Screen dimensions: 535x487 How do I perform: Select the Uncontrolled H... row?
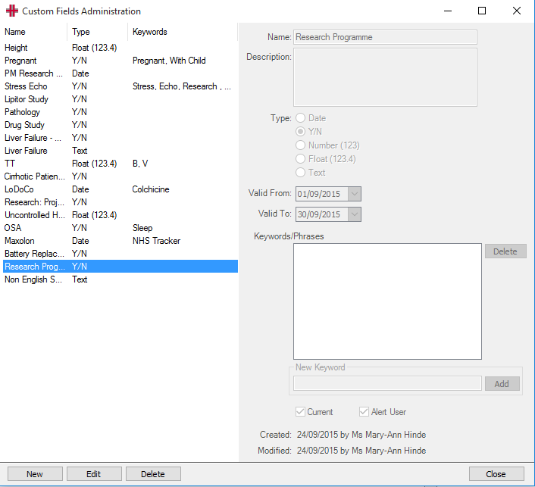pos(120,215)
